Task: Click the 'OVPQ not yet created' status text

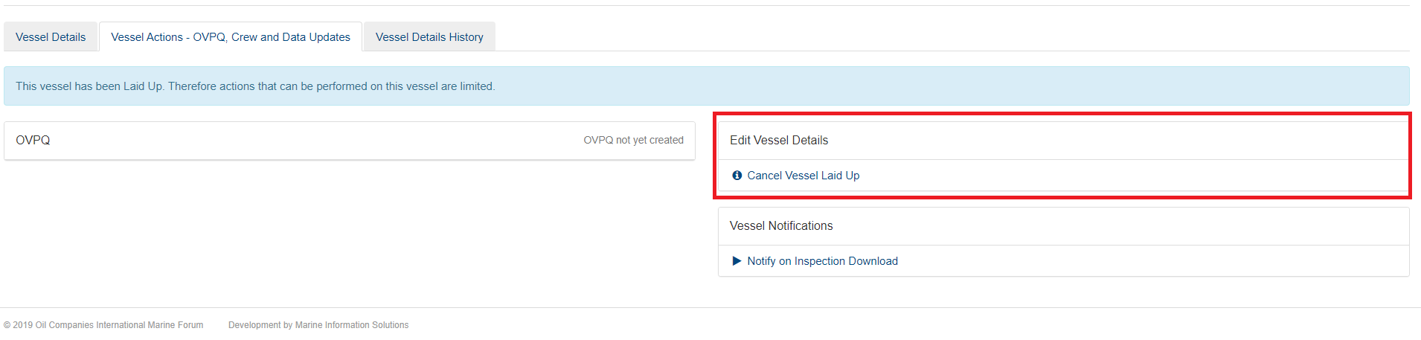Action: [x=633, y=140]
